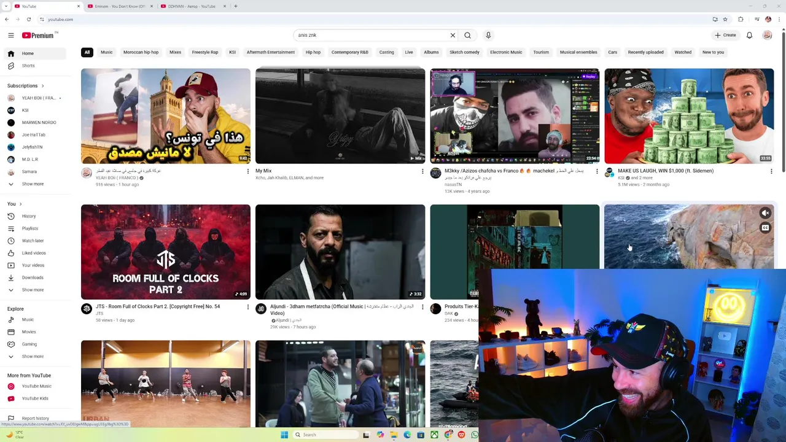Image resolution: width=786 pixels, height=442 pixels.
Task: Select the Moroccan hip-hop filter chip
Action: coord(141,52)
